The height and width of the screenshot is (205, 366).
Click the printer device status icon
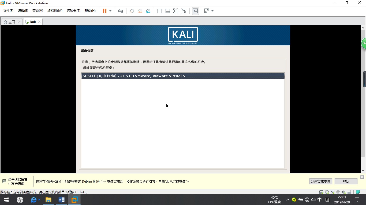point(338,192)
